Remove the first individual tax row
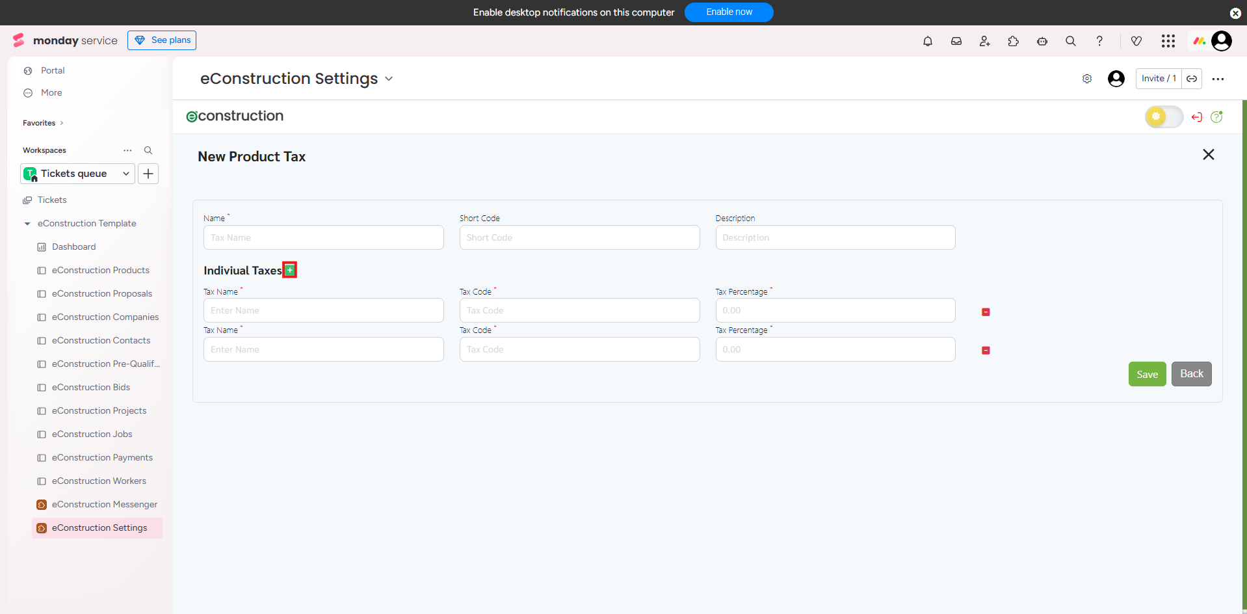The image size is (1247, 614). (986, 312)
